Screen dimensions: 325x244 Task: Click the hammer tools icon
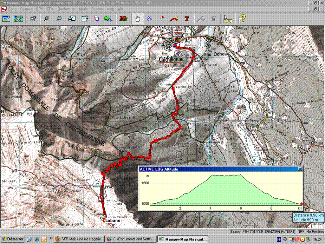coord(201,19)
